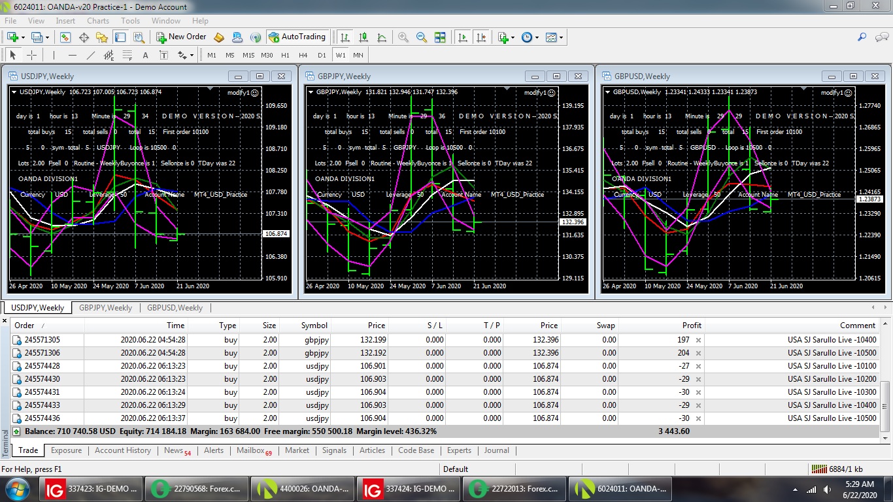Select the Text tool marked A
Image resolution: width=893 pixels, height=502 pixels.
145,56
